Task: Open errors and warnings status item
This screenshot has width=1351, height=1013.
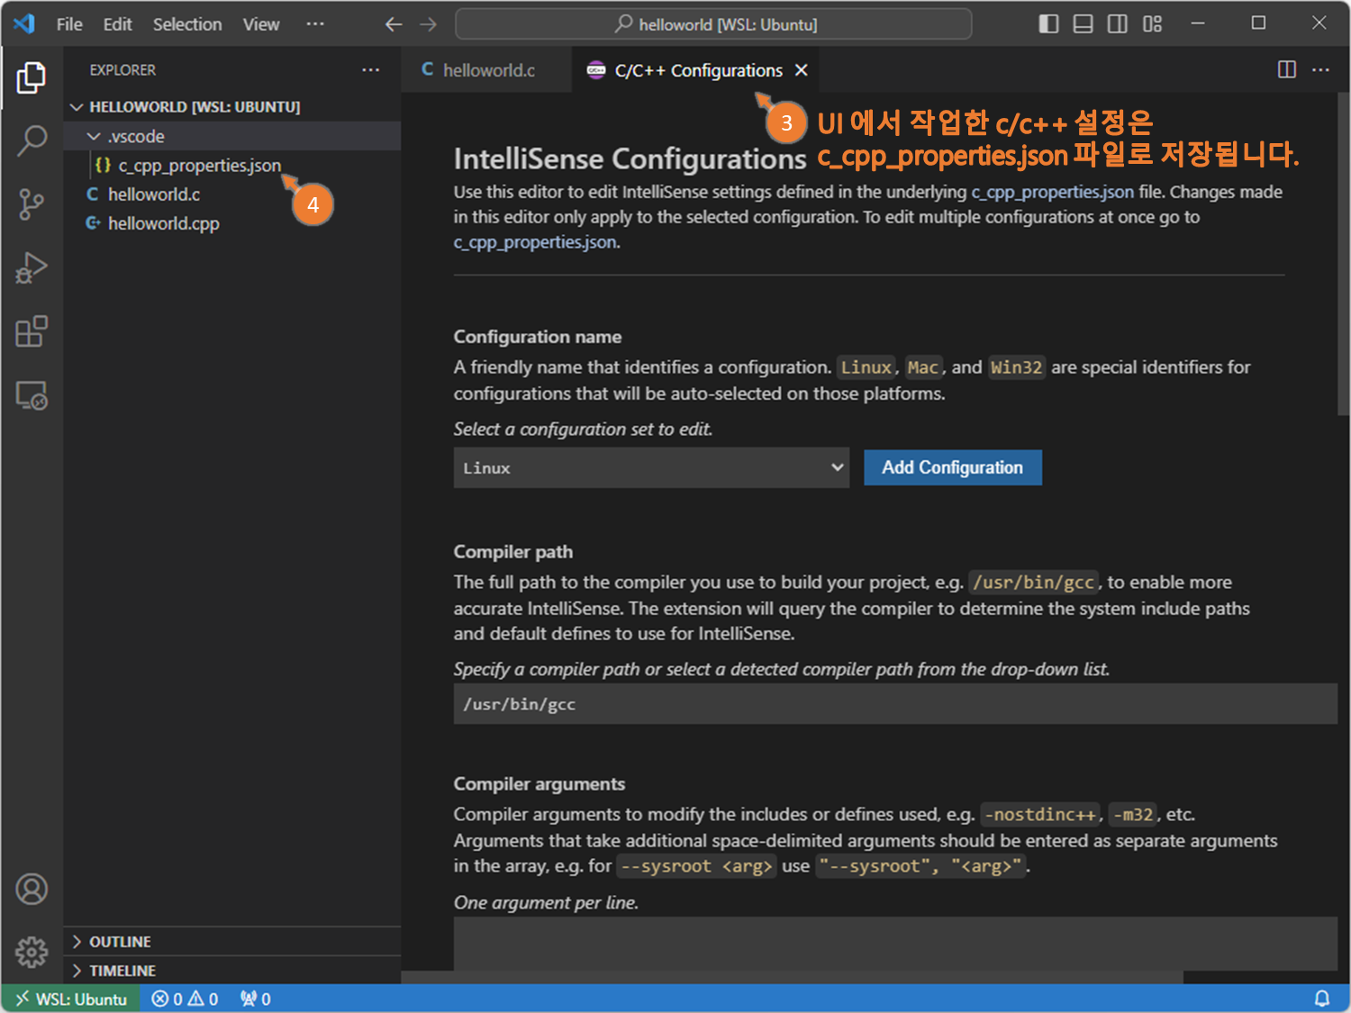Action: click(x=185, y=999)
